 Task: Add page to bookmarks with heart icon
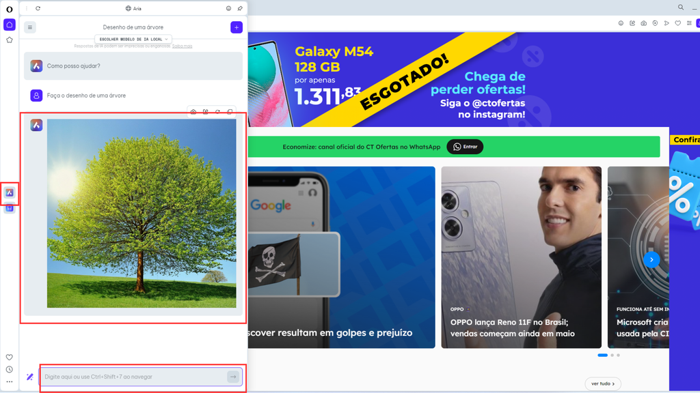[x=677, y=23]
